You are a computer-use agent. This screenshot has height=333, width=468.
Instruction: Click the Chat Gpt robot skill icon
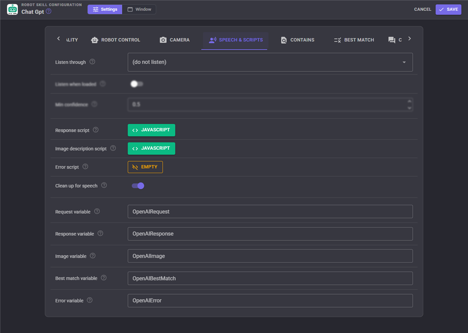click(12, 9)
